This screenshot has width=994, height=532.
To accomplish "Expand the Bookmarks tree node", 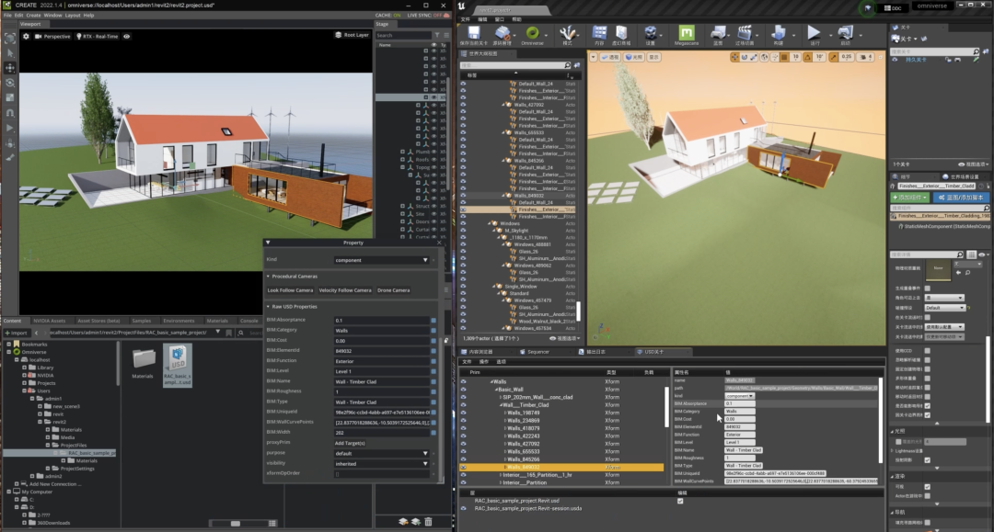I will (9, 345).
